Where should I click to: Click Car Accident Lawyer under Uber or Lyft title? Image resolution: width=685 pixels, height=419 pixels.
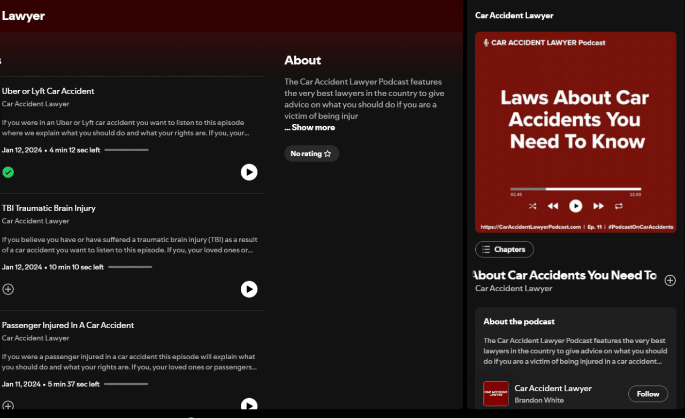(x=36, y=104)
